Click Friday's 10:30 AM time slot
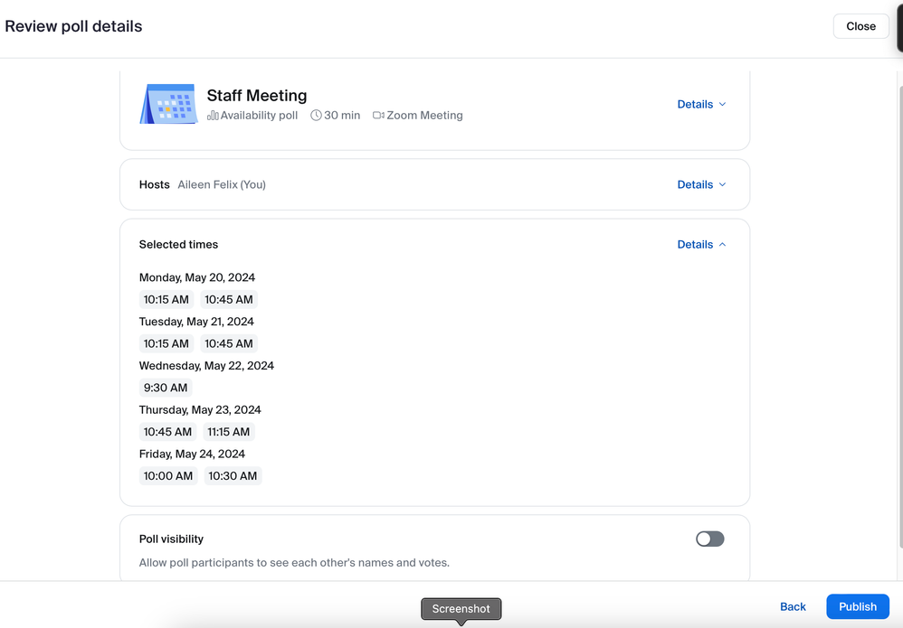Viewport: 903px width, 628px height. pos(233,476)
